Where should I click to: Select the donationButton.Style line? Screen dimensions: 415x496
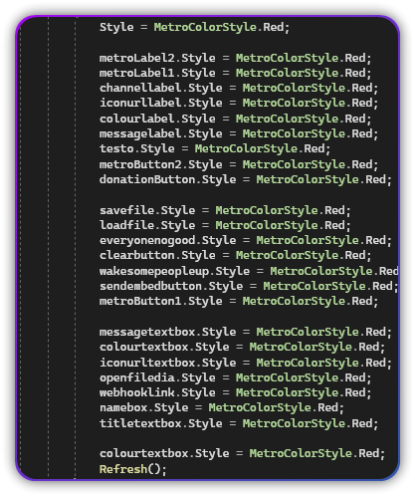coord(246,179)
